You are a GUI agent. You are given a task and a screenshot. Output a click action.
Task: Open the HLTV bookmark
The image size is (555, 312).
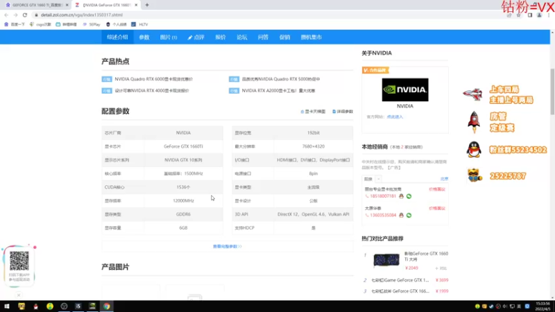(140, 24)
